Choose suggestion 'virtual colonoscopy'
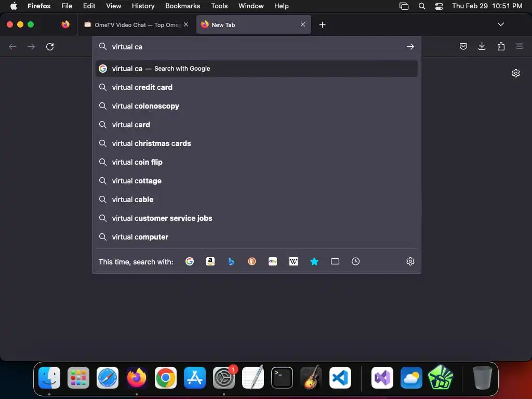The width and height of the screenshot is (532, 399). (x=257, y=106)
